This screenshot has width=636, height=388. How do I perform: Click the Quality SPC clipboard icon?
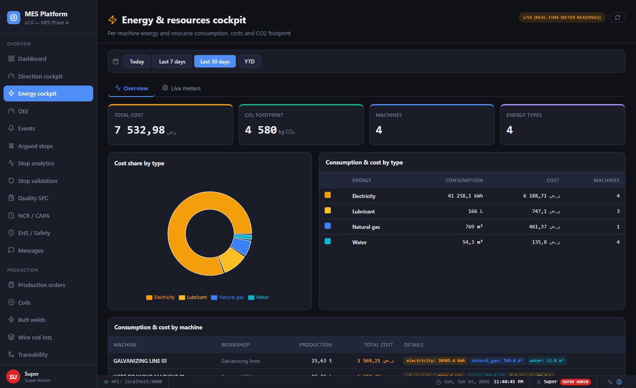(x=11, y=198)
